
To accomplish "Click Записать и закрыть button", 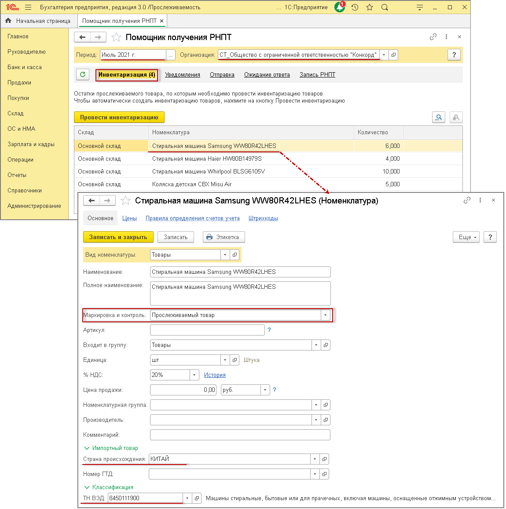I will point(118,237).
